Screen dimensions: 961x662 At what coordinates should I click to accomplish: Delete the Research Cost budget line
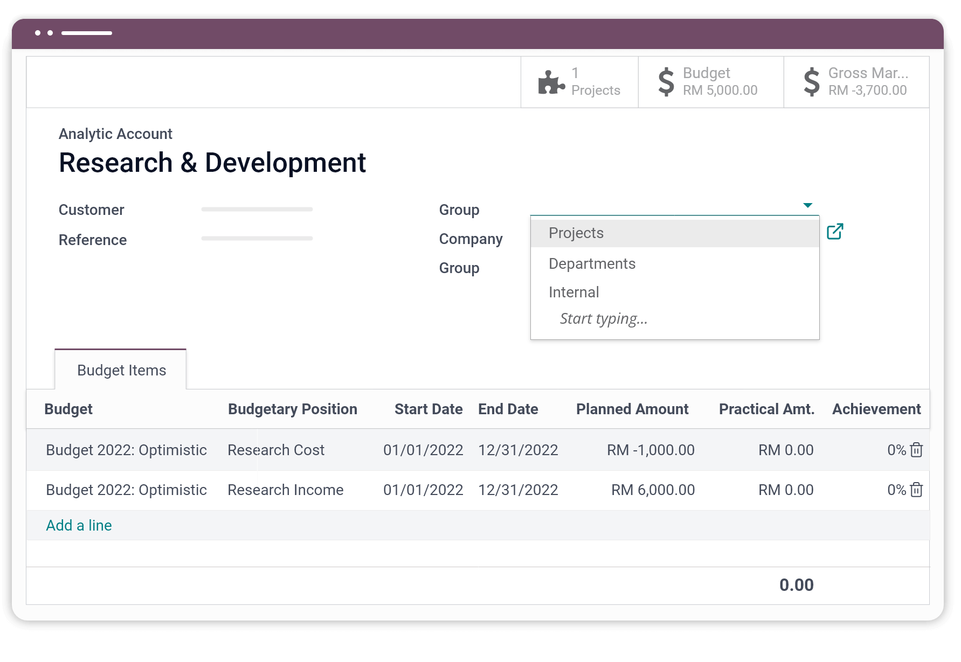coord(916,450)
